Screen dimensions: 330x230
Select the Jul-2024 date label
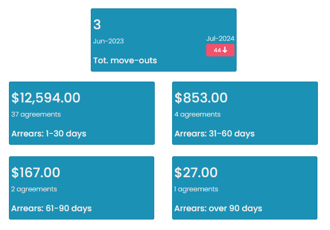[220, 39]
